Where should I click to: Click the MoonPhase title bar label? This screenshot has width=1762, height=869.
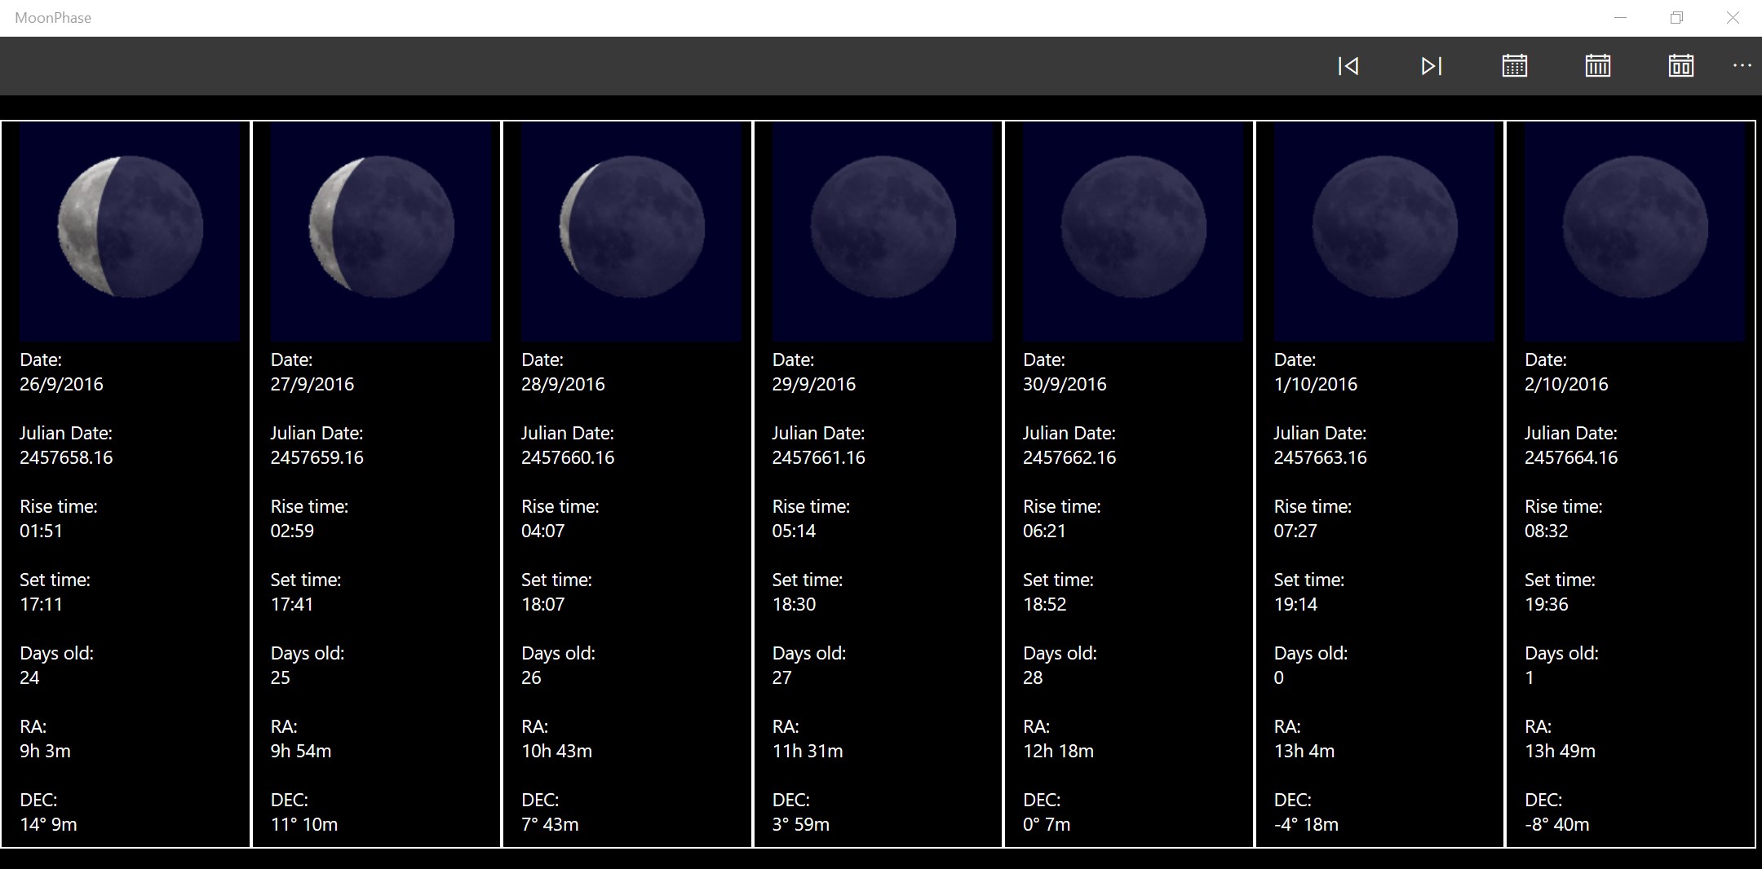coord(53,17)
